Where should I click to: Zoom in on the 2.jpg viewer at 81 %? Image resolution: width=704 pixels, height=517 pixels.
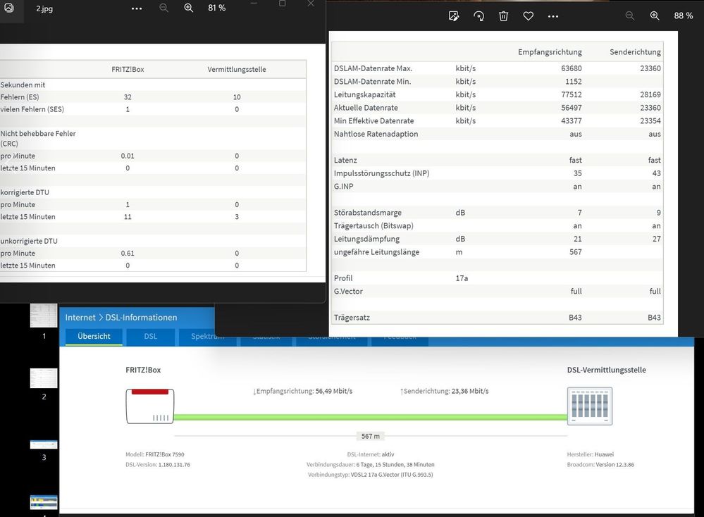click(189, 8)
